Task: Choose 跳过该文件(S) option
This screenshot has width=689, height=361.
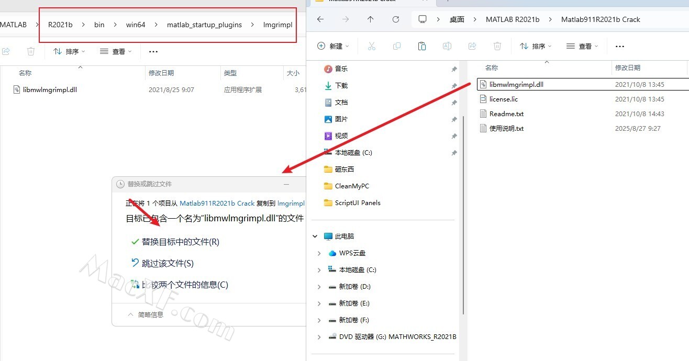Action: point(167,263)
